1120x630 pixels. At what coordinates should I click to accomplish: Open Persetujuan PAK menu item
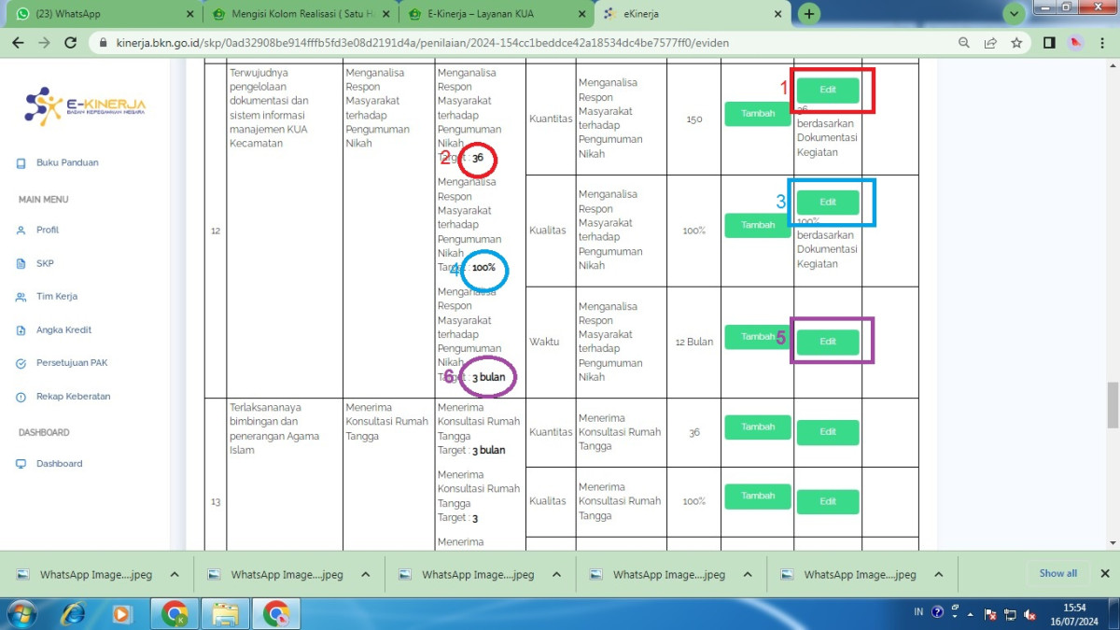pos(73,363)
